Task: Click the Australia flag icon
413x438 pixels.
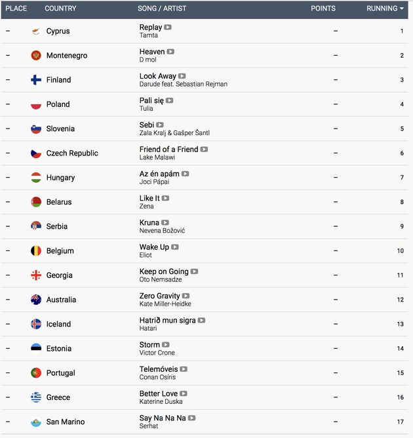Action: point(36,300)
